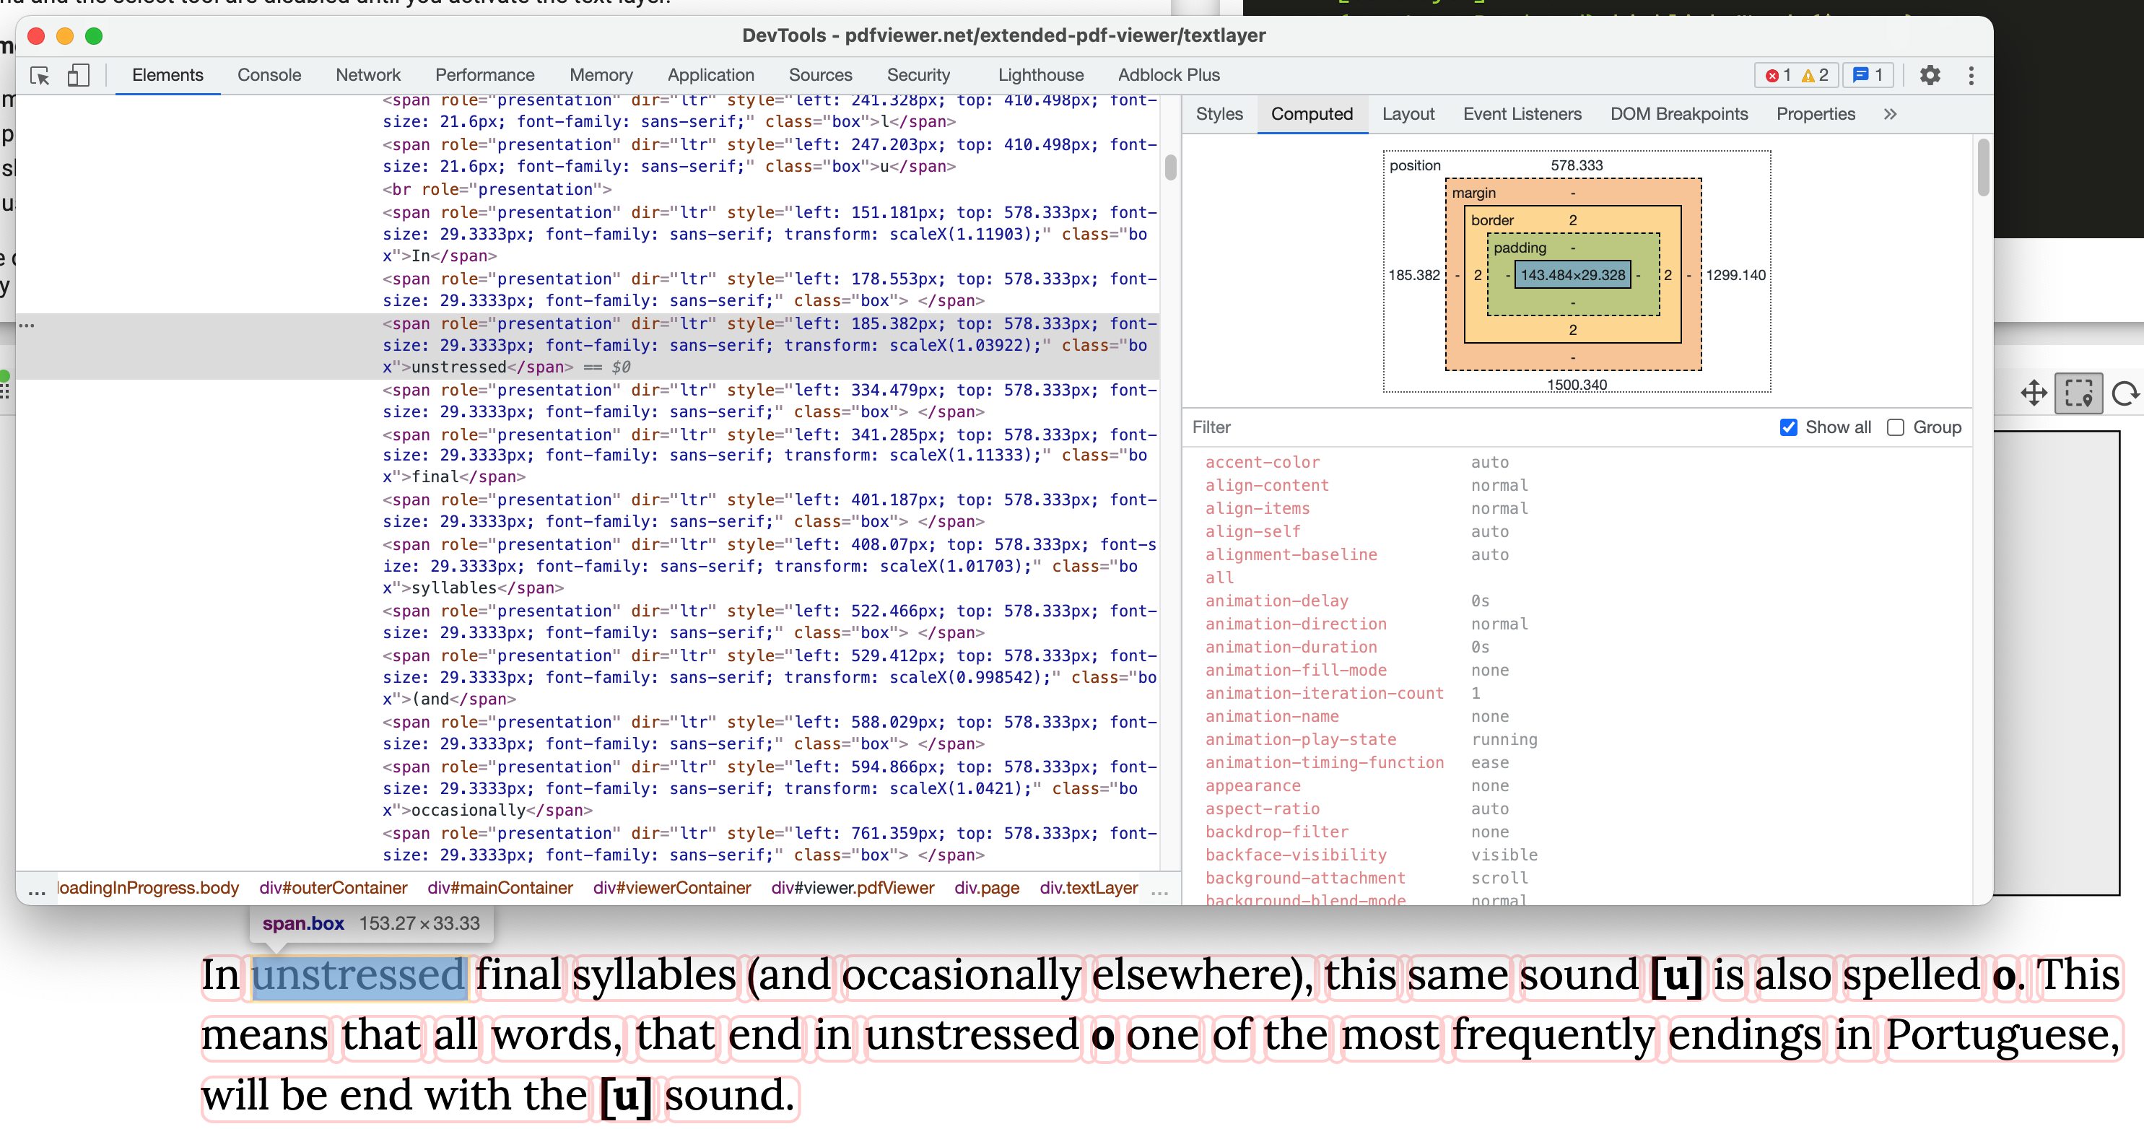Image resolution: width=2144 pixels, height=1129 pixels.
Task: Click the div#mainContainer breadcrumb
Action: (x=500, y=889)
